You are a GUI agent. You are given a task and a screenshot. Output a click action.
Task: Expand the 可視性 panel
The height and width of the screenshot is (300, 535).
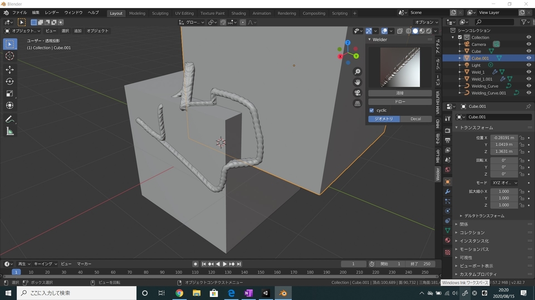pyautogui.click(x=466, y=257)
